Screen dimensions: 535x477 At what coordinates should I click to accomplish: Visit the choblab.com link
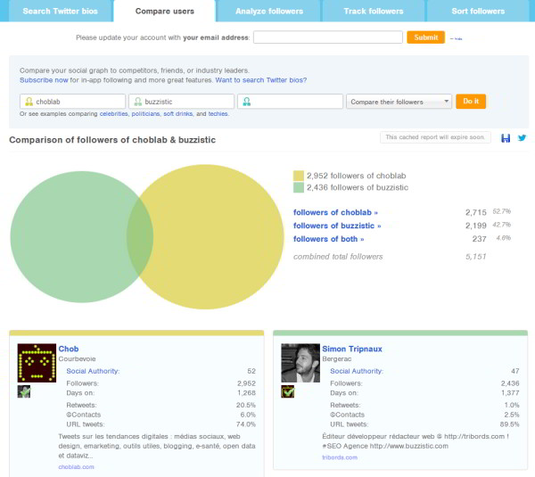pyautogui.click(x=76, y=467)
